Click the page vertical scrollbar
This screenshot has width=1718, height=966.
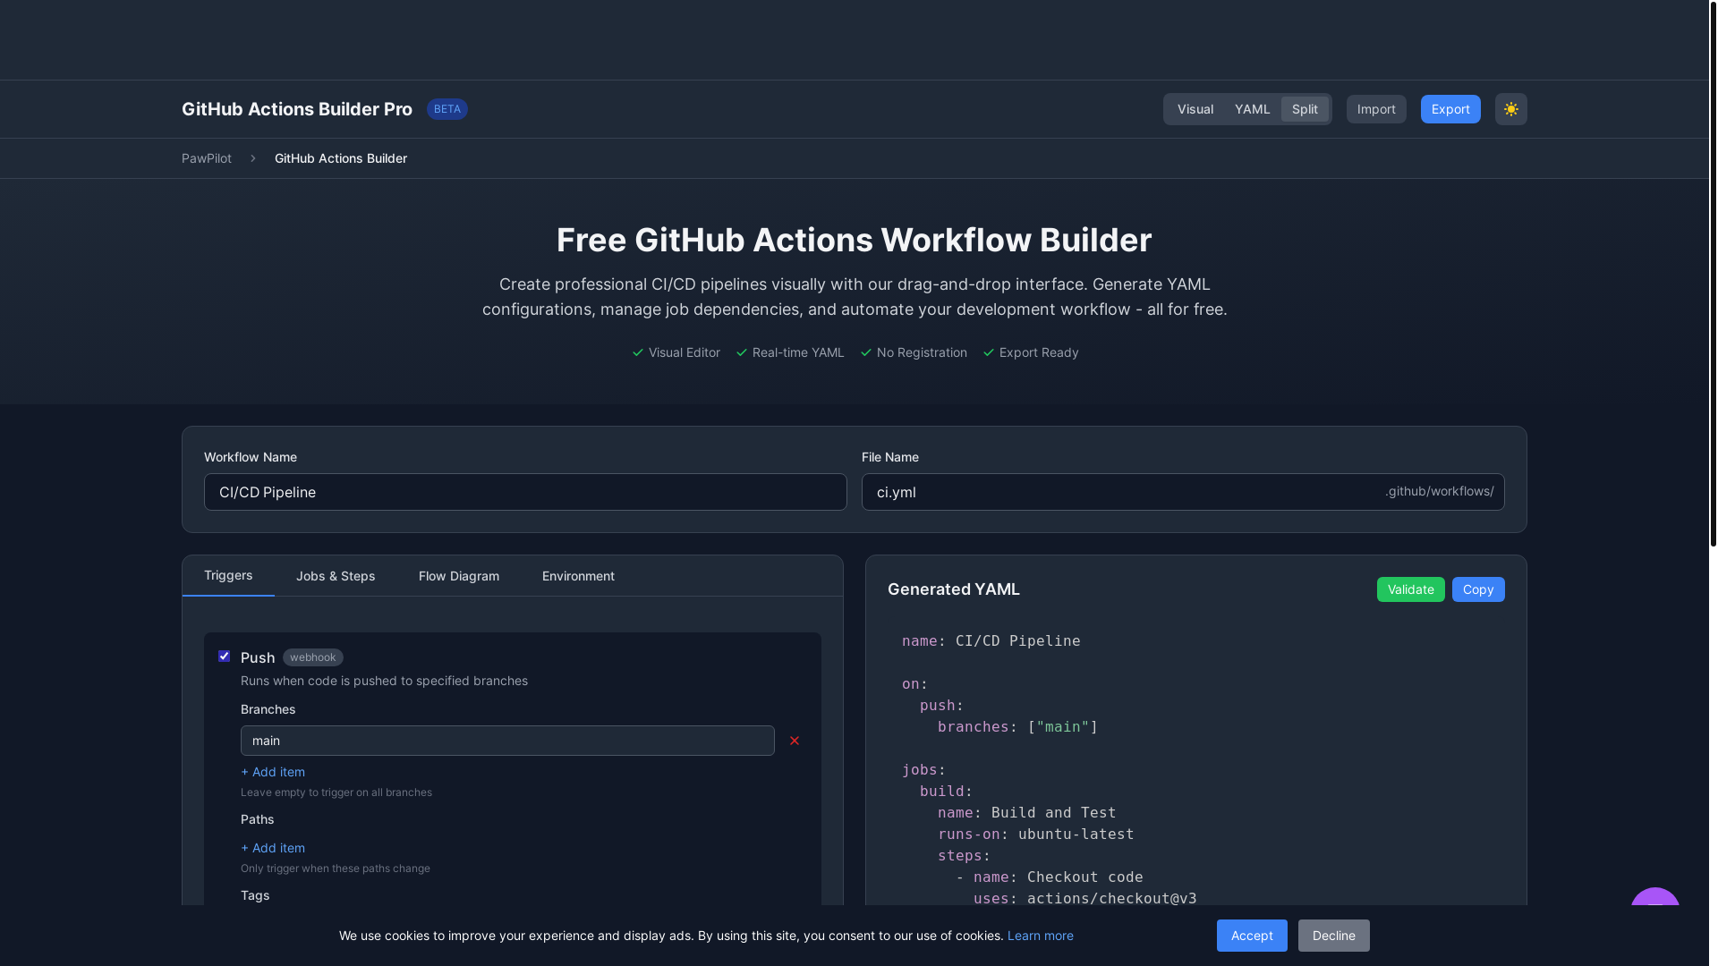point(1713,273)
